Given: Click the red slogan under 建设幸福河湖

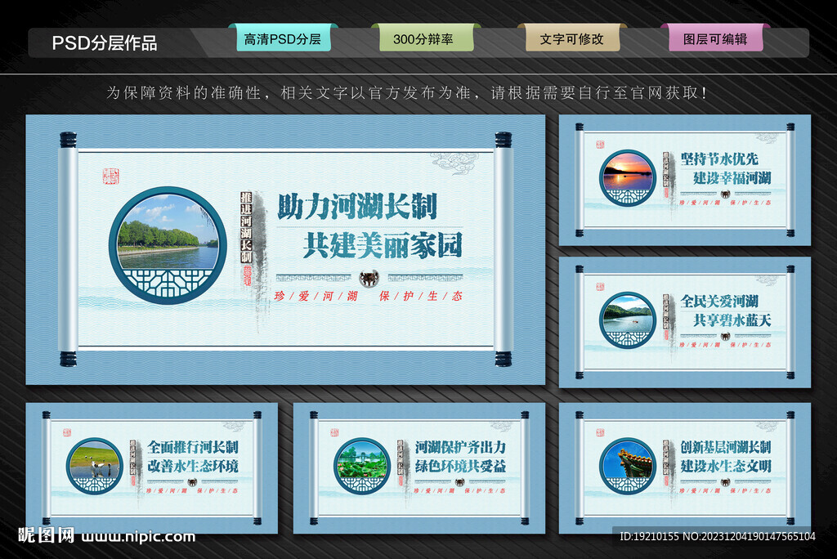Looking at the screenshot, I should [726, 203].
